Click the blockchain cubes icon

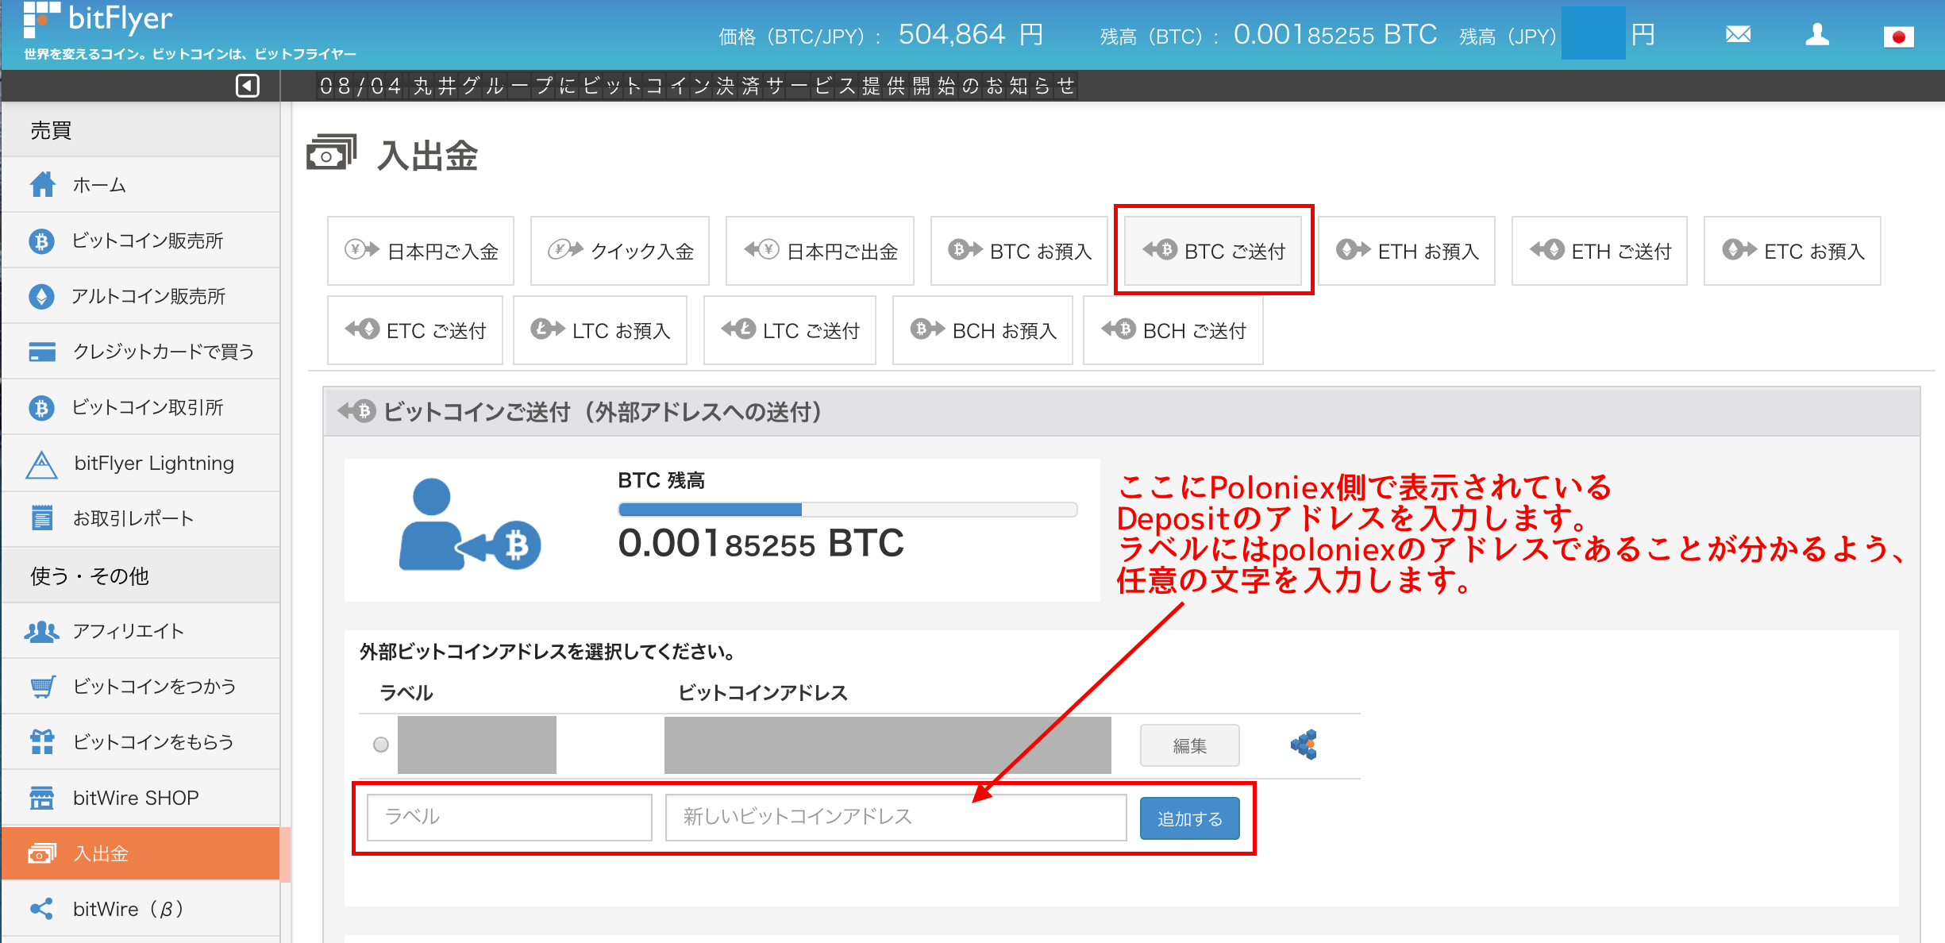pos(1304,745)
